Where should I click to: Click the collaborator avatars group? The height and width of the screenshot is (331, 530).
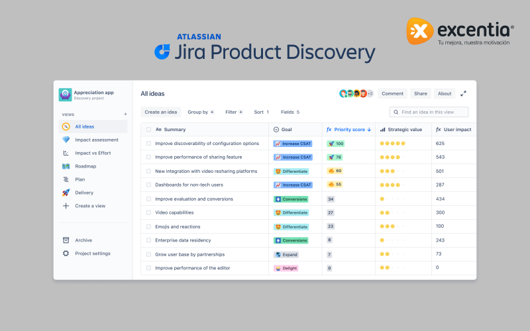click(356, 93)
